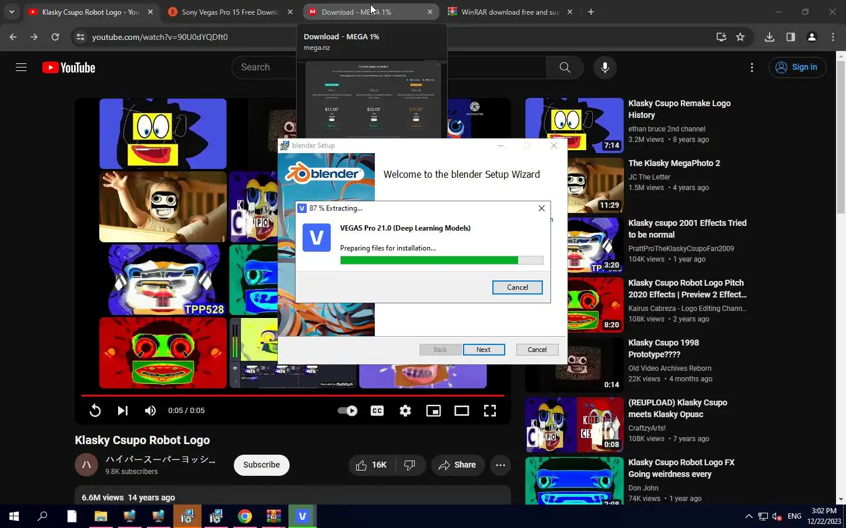Open File Explorer from taskbar
This screenshot has width=846, height=528.
tap(101, 516)
